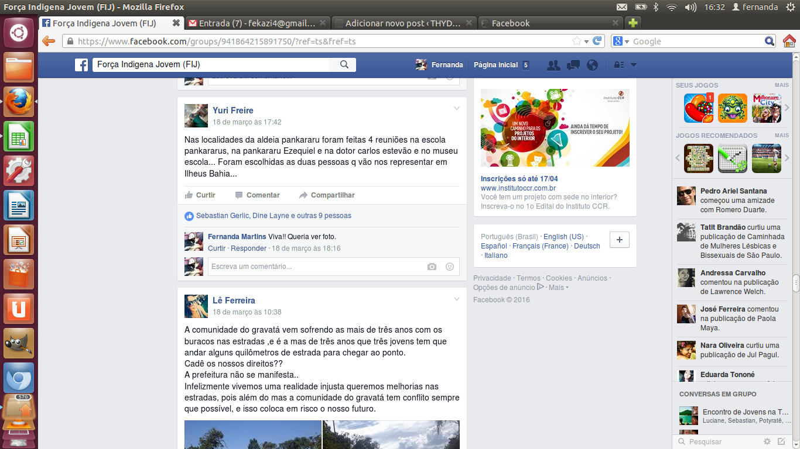Switch to Entrada (7) Gmail tab
The width and height of the screenshot is (800, 449).
pyautogui.click(x=258, y=23)
